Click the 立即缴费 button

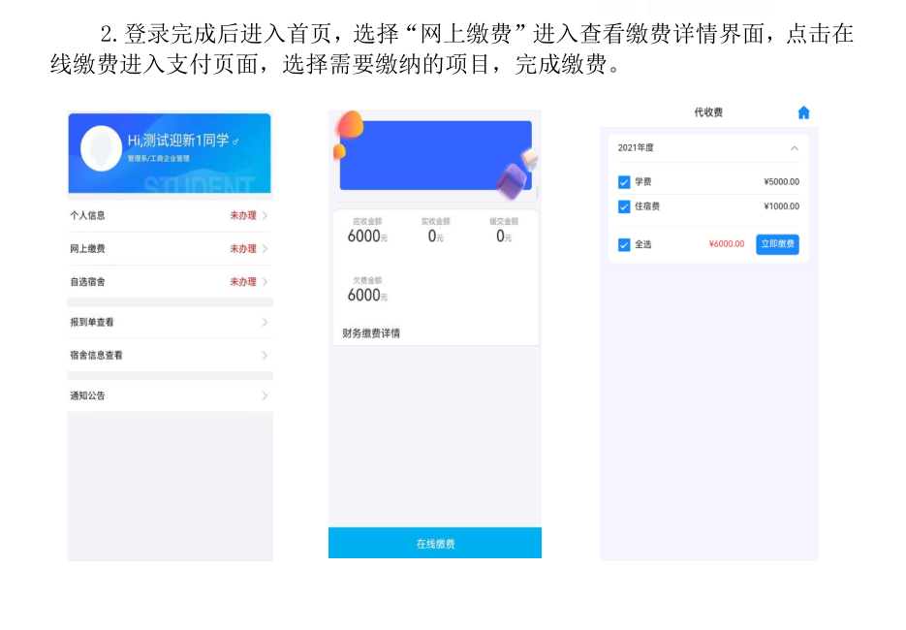(x=777, y=244)
